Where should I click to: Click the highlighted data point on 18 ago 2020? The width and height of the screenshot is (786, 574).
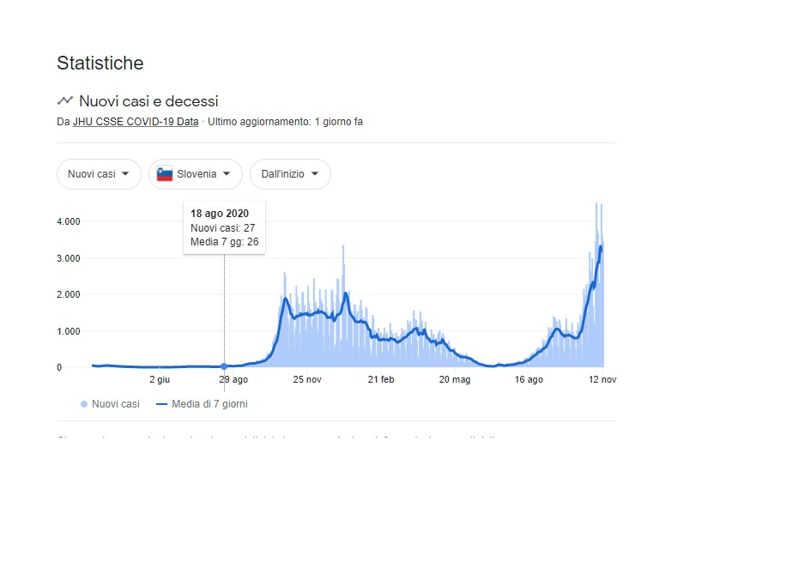click(224, 366)
